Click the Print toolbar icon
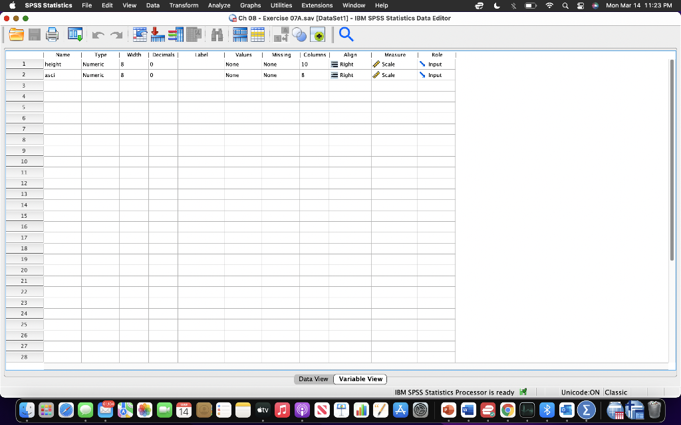 pos(53,34)
